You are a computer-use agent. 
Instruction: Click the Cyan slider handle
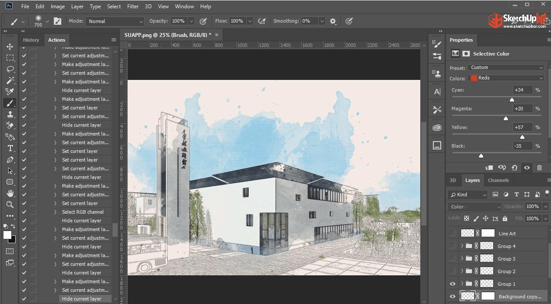tap(512, 99)
